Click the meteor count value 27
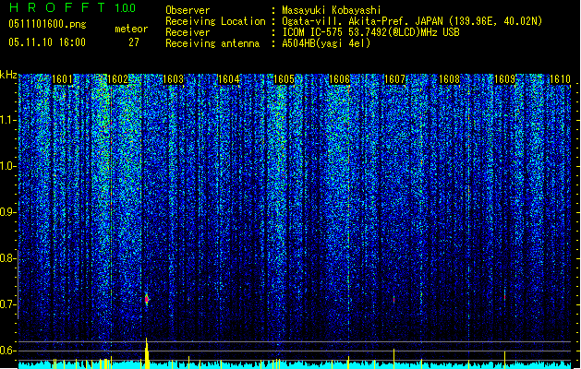Viewport: 581px width, 369px height. 133,42
